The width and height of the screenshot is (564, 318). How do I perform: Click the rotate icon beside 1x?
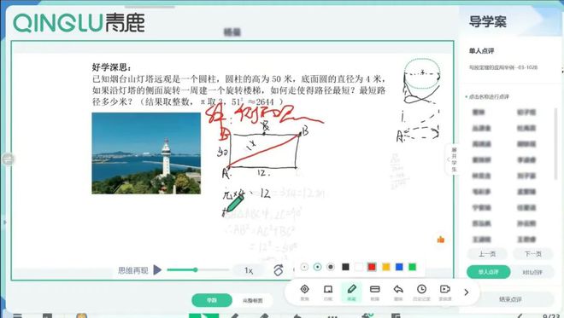pyautogui.click(x=279, y=270)
